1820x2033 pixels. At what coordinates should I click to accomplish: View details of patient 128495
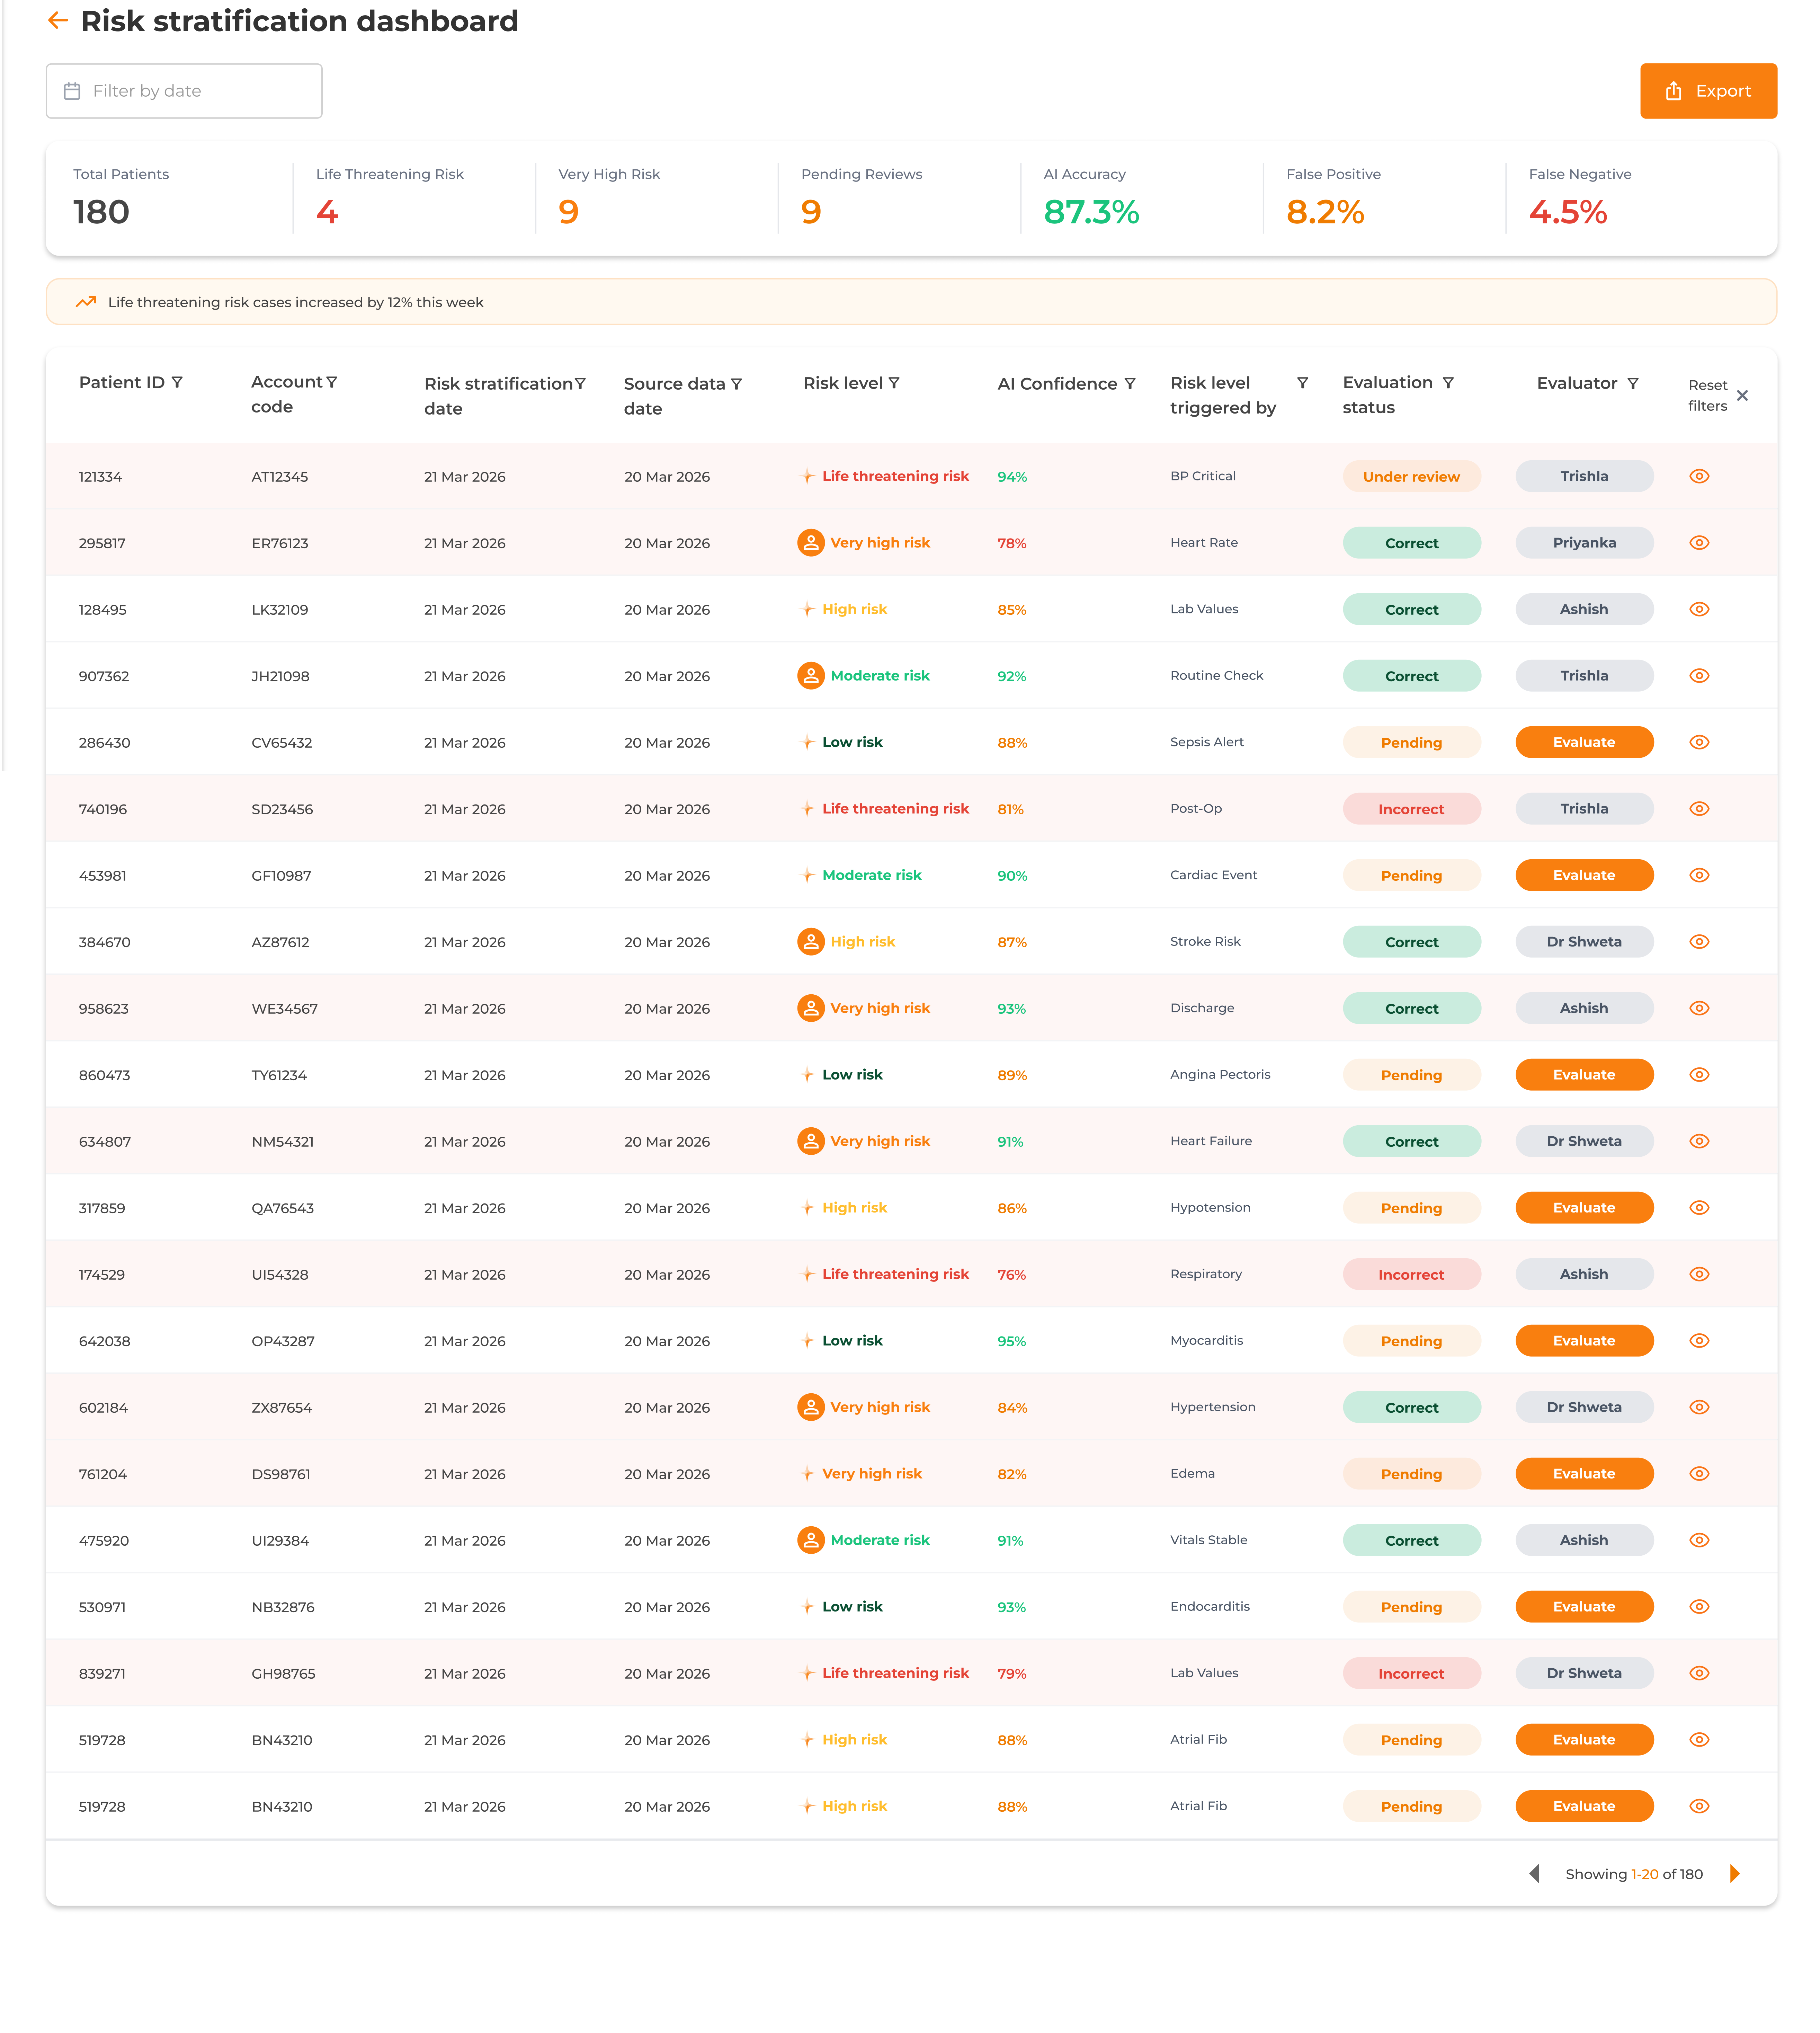[1699, 609]
